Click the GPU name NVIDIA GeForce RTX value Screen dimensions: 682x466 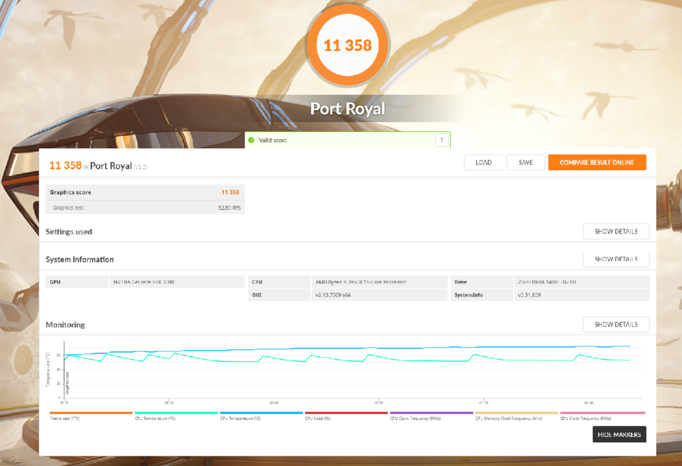coord(144,282)
